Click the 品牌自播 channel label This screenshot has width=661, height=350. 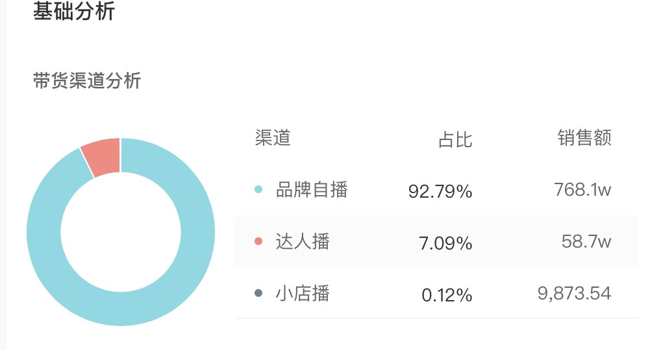312,190
